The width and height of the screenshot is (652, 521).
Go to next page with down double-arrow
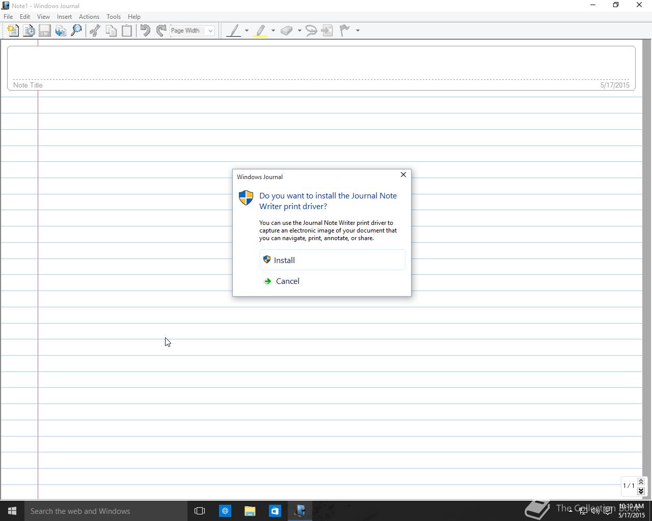tap(641, 491)
